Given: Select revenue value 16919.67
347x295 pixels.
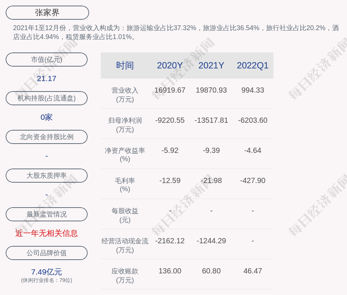Looking at the screenshot, I should coord(170,90).
